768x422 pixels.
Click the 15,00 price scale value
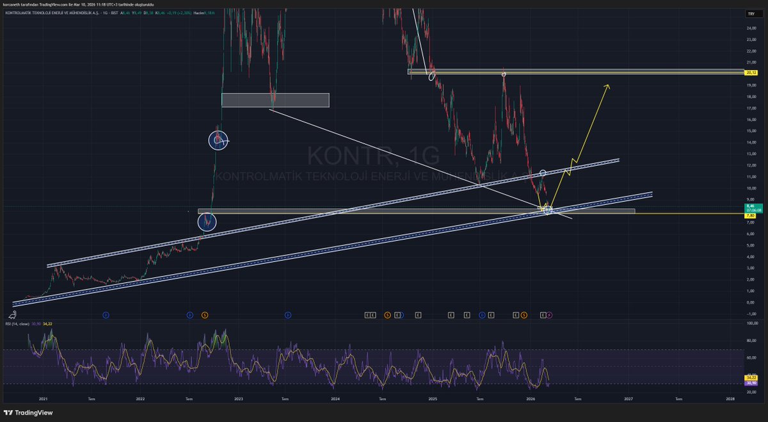coord(751,131)
